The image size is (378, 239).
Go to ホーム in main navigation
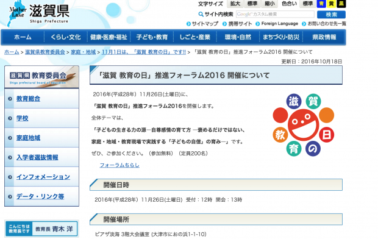[x=23, y=37]
